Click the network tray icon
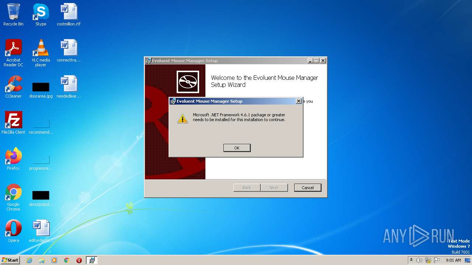 pos(428,260)
